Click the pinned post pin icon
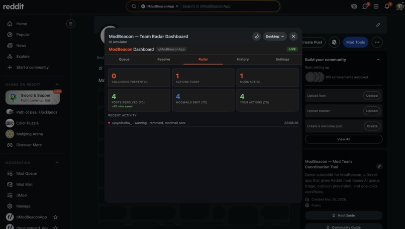This screenshot has width=405, height=229. 100,68
